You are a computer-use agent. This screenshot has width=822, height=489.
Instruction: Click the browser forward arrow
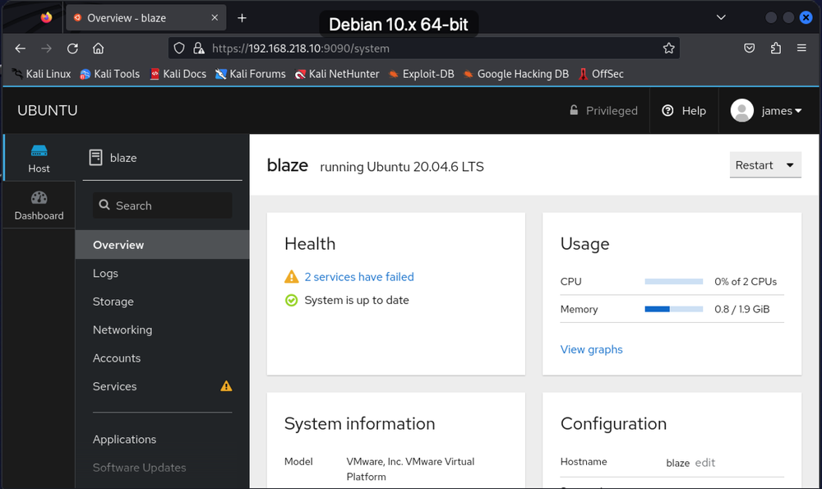[46, 48]
